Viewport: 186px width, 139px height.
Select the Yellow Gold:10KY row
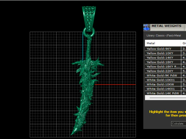coord(165,53)
